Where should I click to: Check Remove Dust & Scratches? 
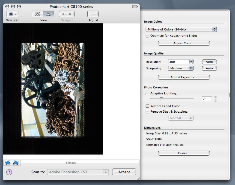(147, 112)
